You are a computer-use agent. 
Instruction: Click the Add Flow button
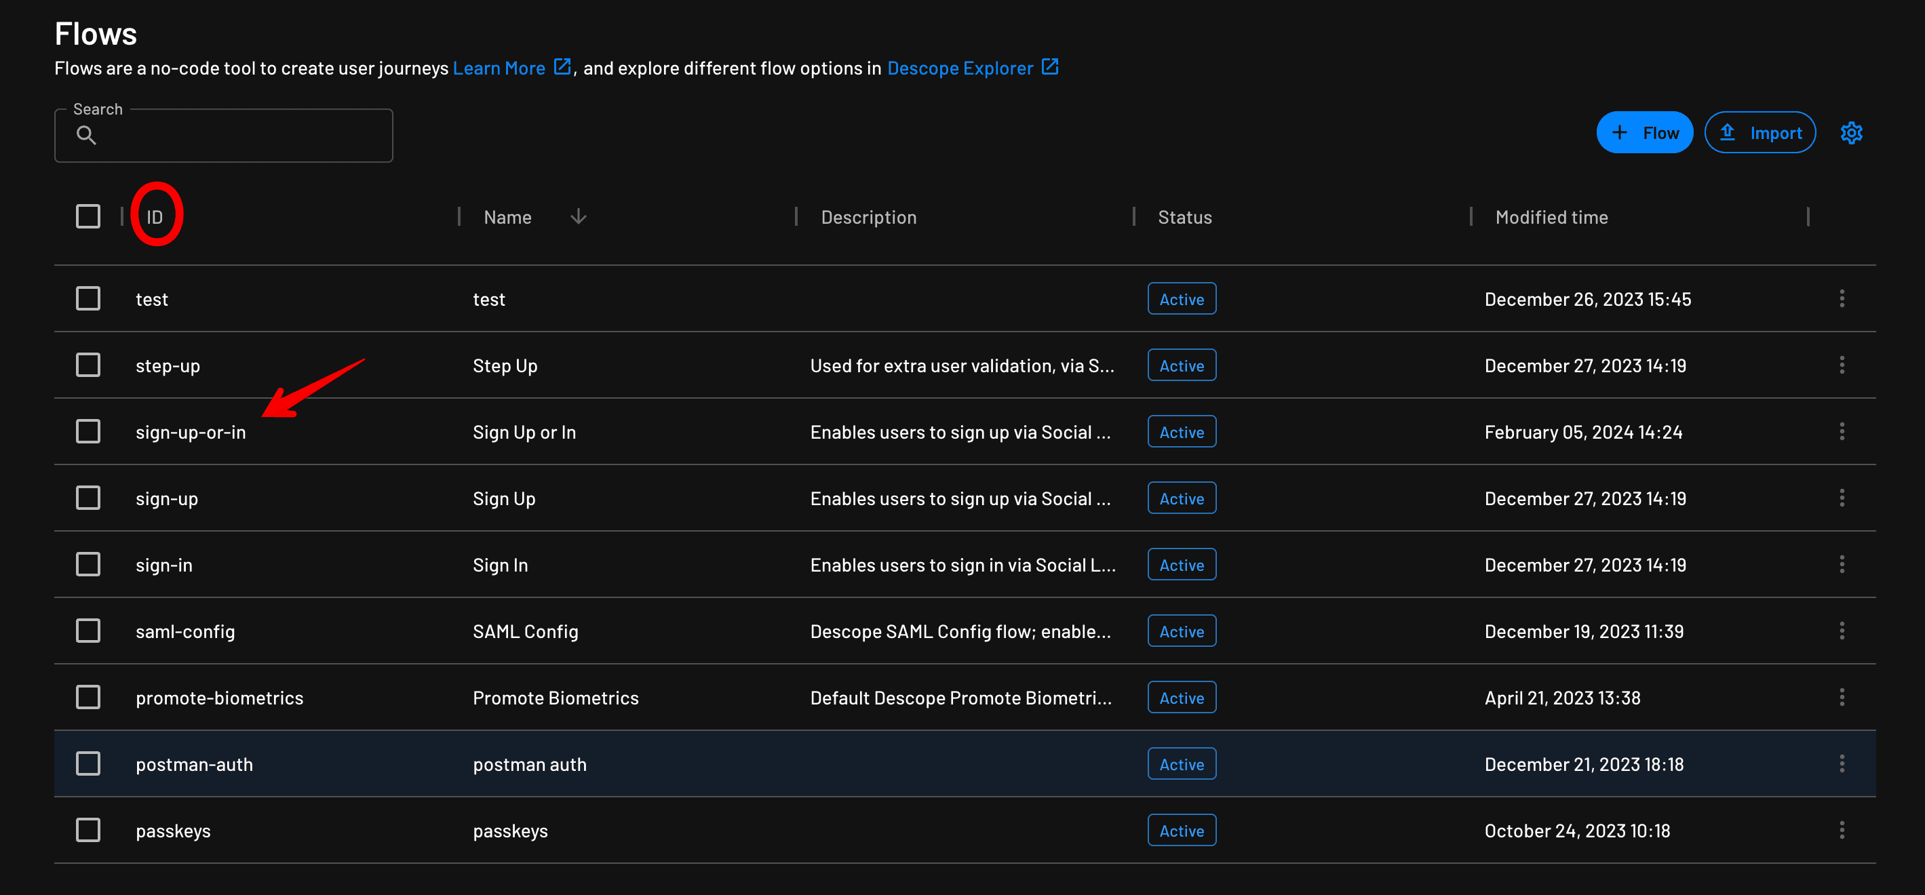click(1645, 132)
